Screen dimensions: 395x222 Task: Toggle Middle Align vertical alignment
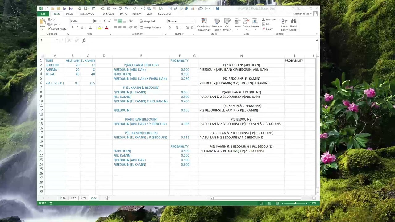tap(120, 21)
